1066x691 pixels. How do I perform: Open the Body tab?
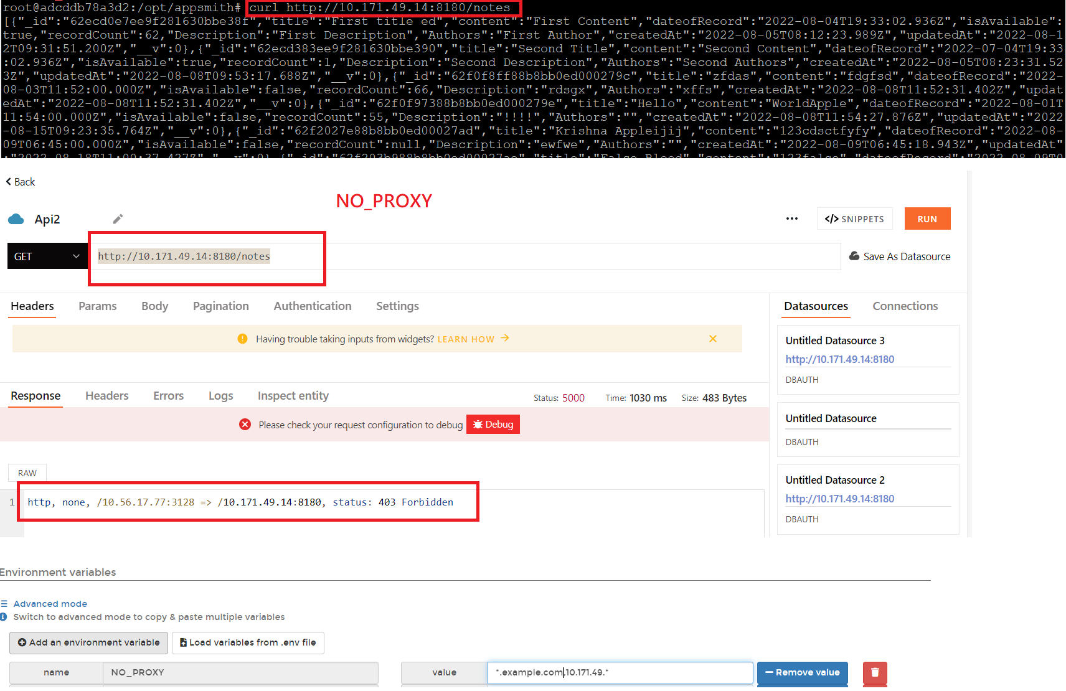[x=154, y=306]
